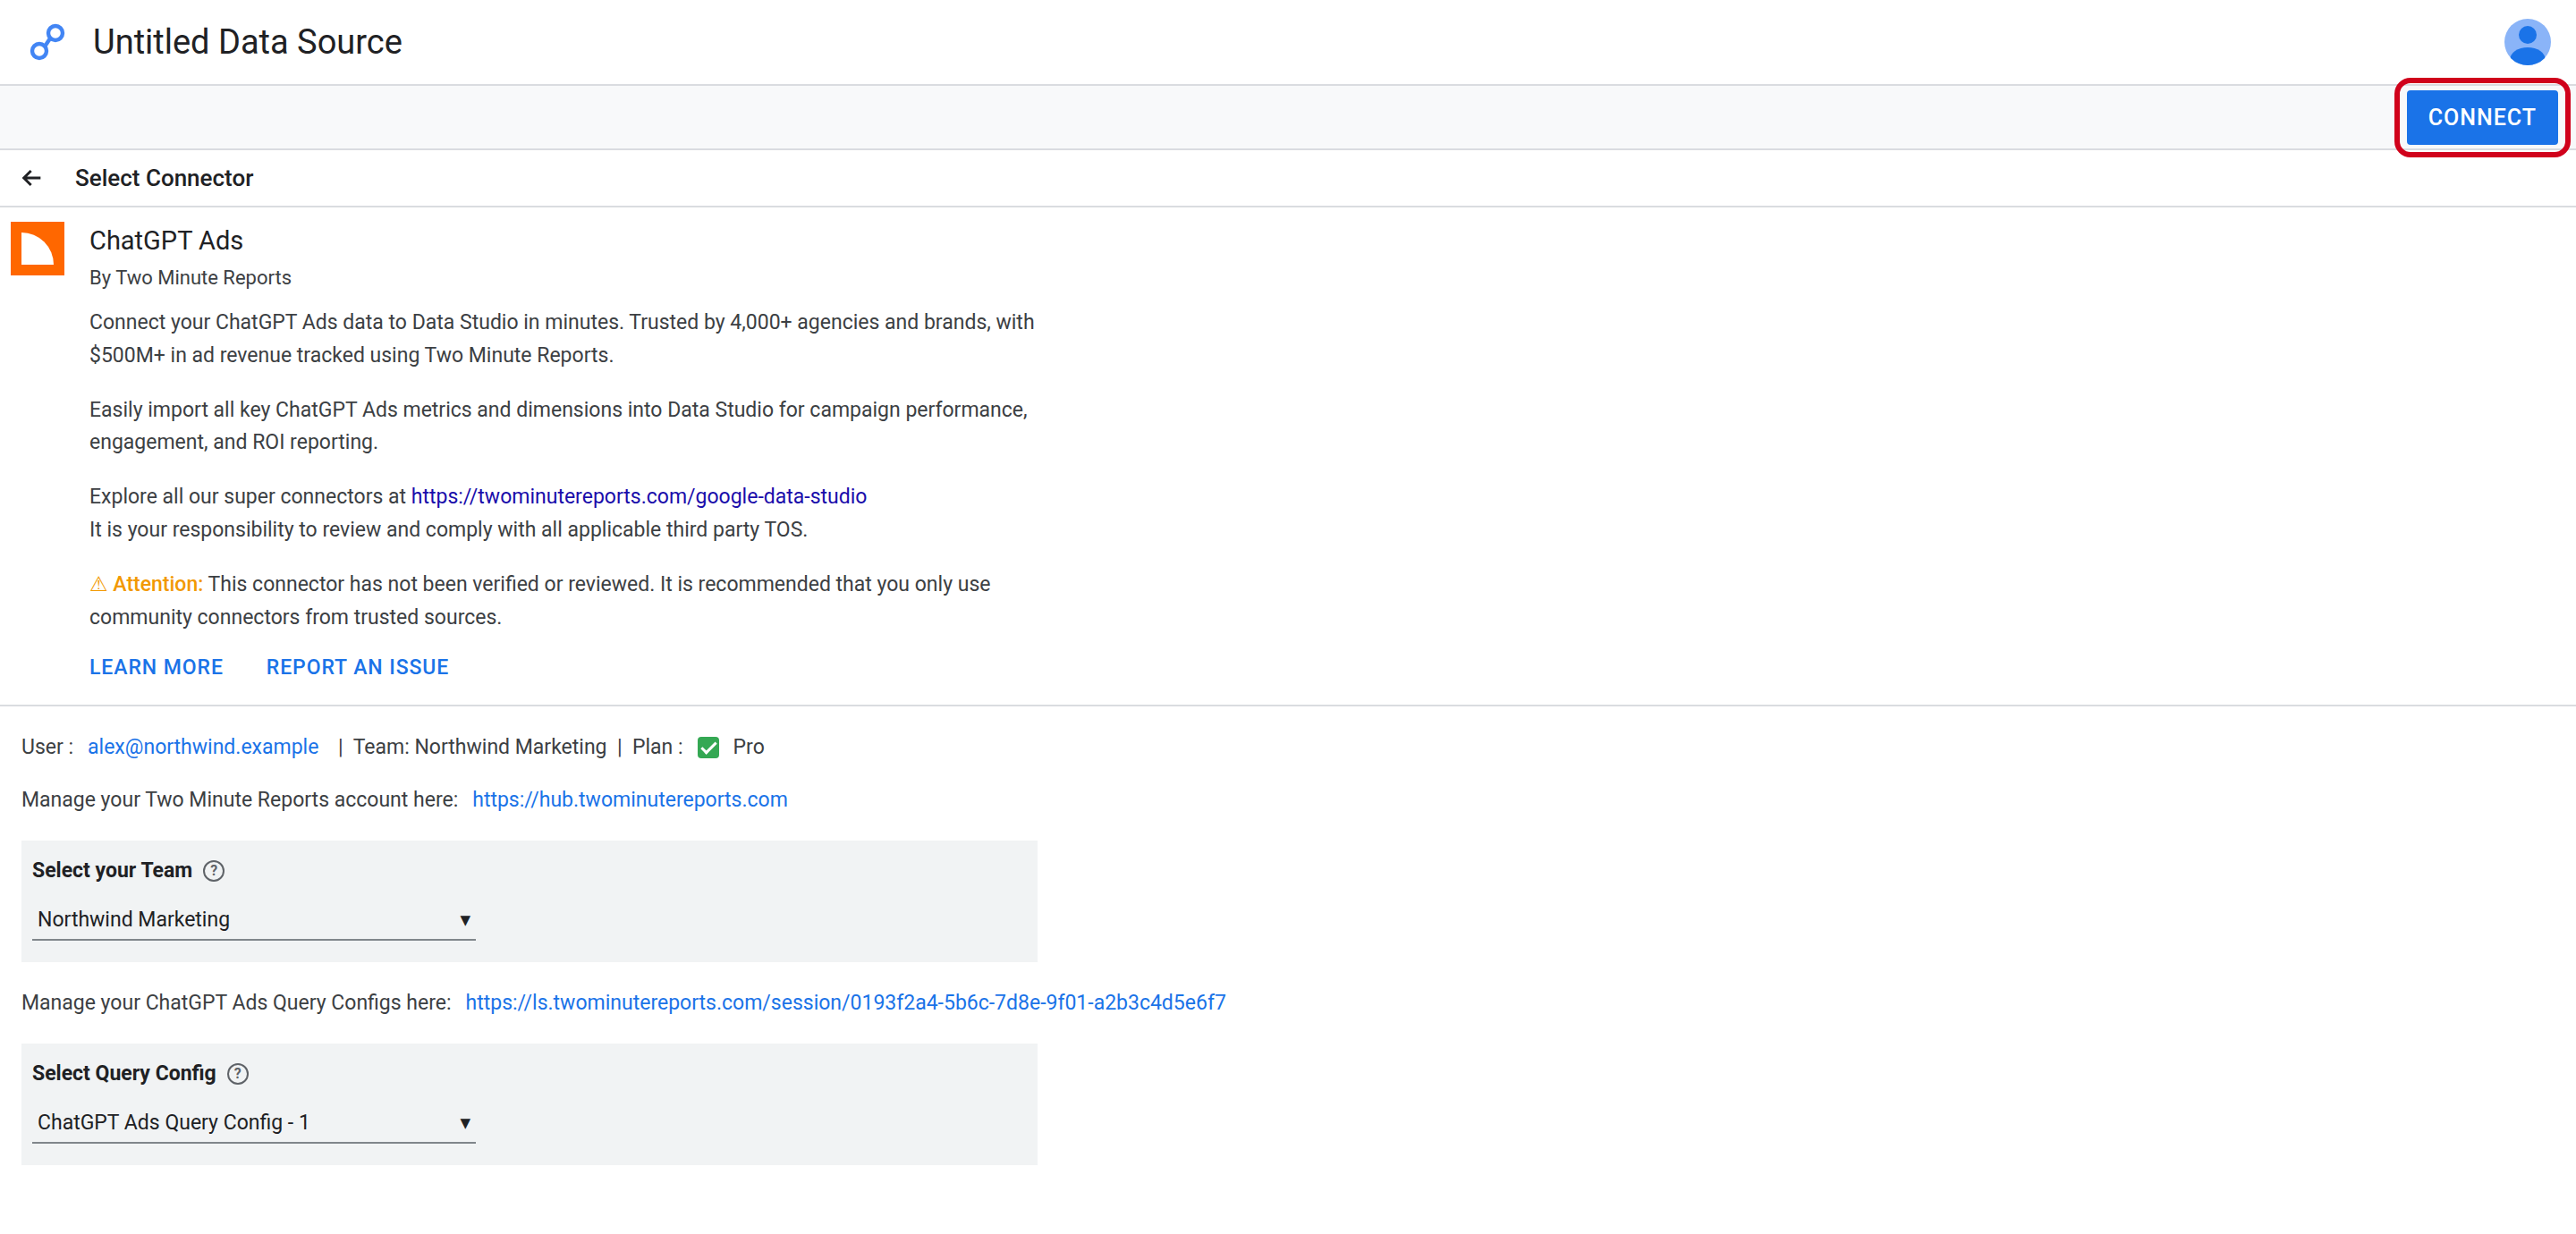The width and height of the screenshot is (2576, 1234).
Task: Click the By Two Minute Reports text
Action: 190,278
